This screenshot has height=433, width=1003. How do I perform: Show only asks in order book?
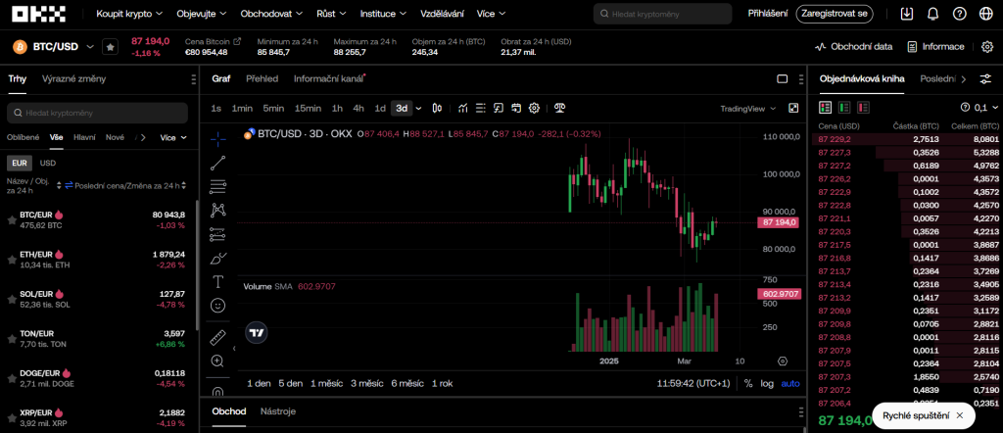click(864, 108)
